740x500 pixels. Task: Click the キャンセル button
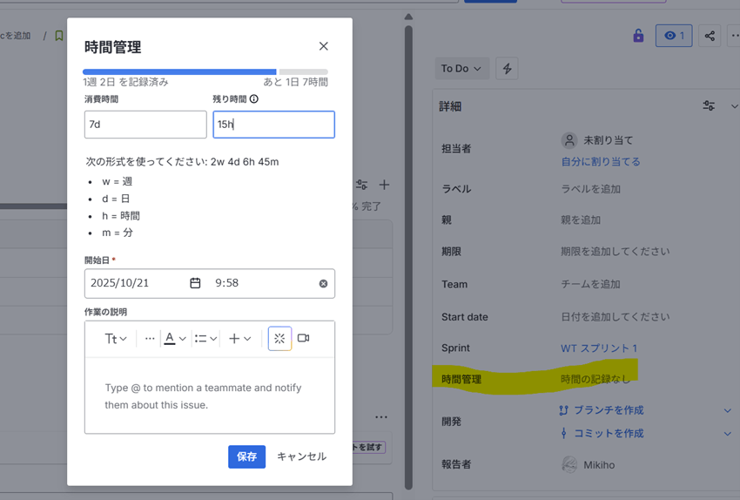click(x=301, y=456)
